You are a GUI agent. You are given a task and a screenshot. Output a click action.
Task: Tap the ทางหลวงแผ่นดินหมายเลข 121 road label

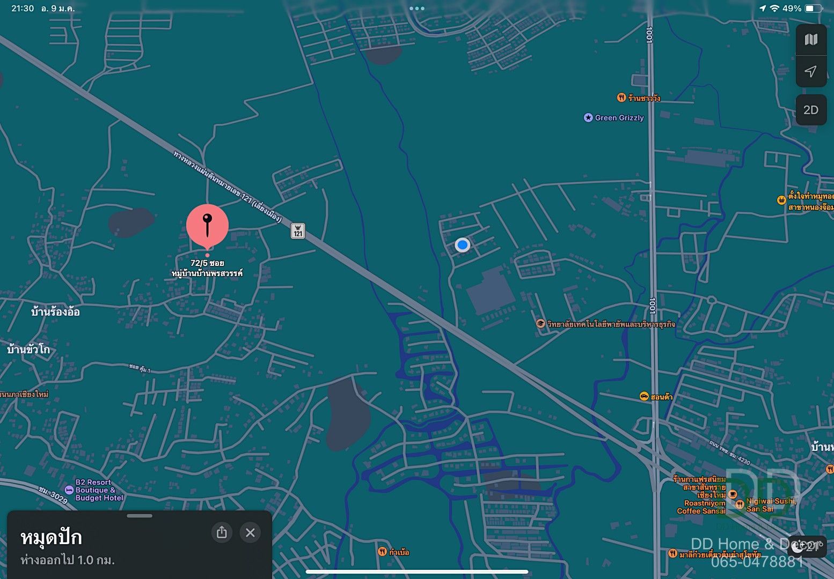click(228, 187)
